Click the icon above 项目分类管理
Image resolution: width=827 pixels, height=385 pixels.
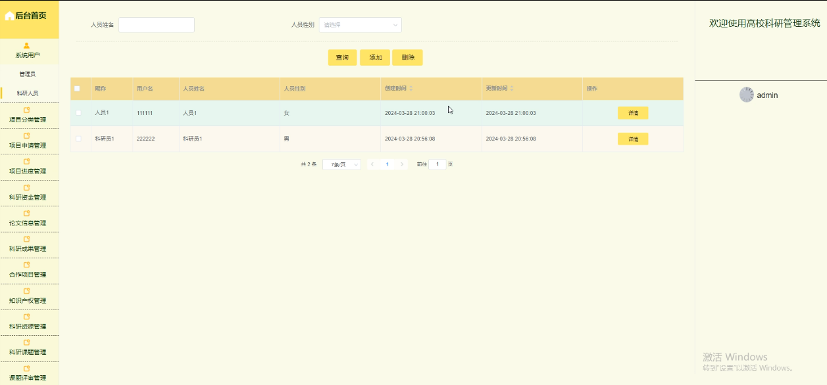tap(27, 110)
